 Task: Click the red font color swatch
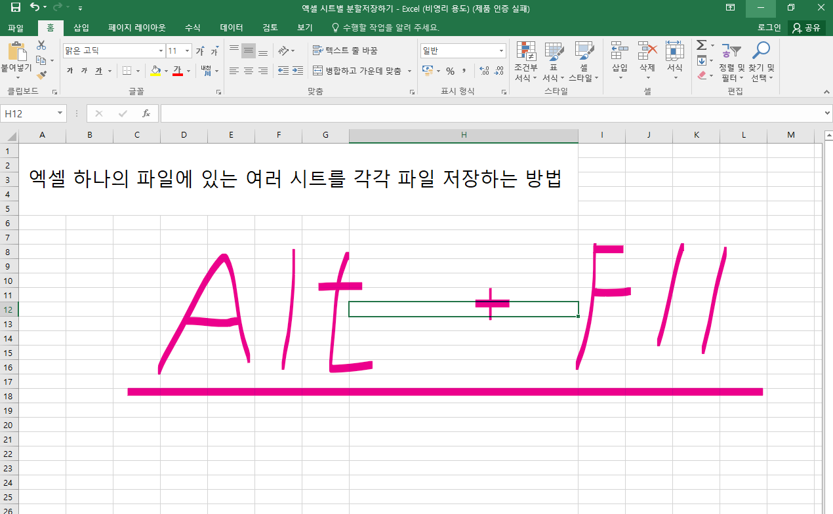pos(178,73)
